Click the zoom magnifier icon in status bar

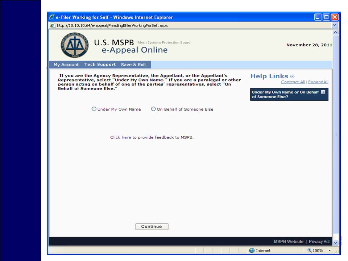click(309, 250)
